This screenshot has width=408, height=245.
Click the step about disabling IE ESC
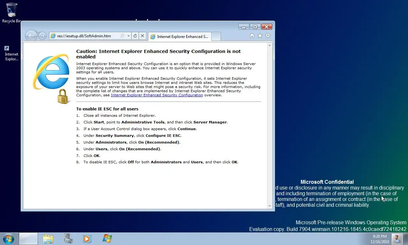pyautogui.click(x=161, y=162)
